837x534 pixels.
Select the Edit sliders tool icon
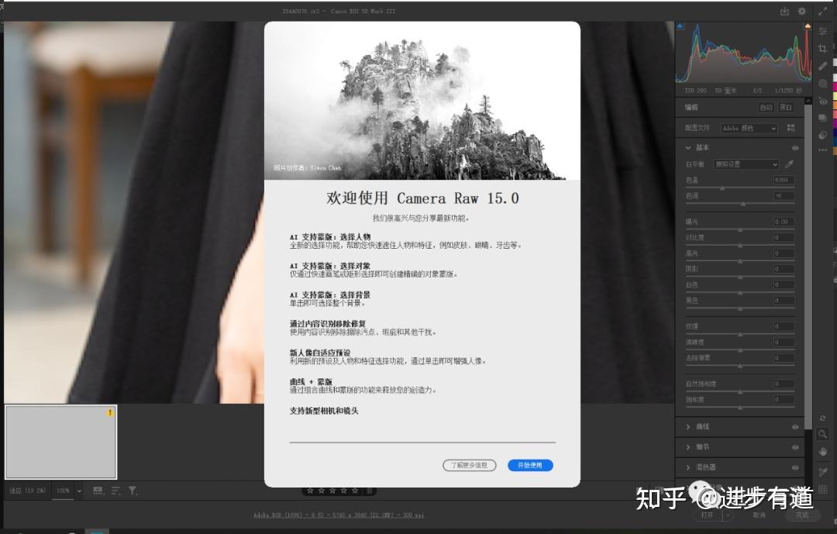pyautogui.click(x=822, y=32)
